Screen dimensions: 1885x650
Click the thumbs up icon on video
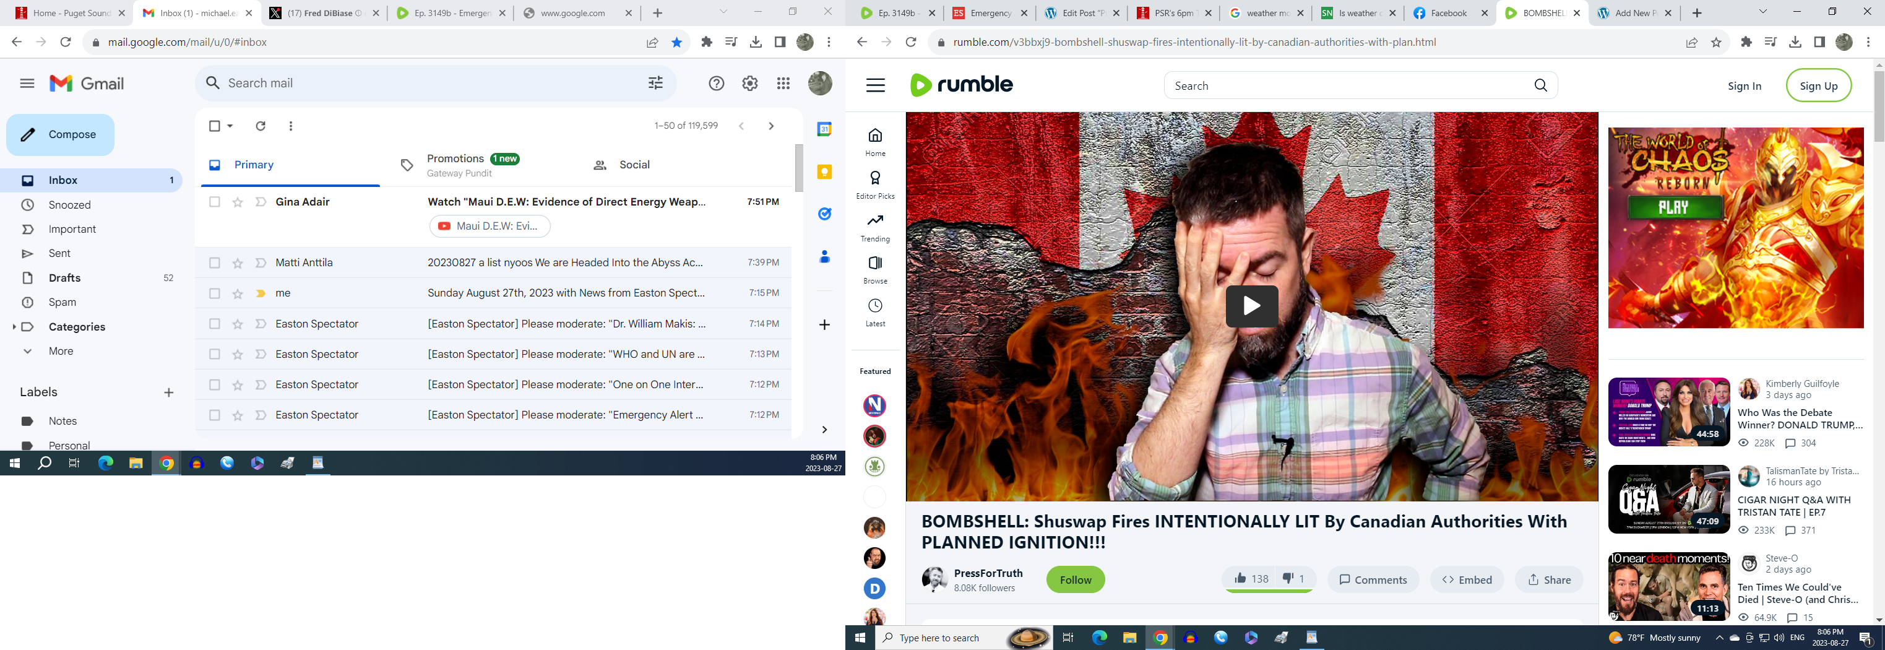coord(1240,579)
